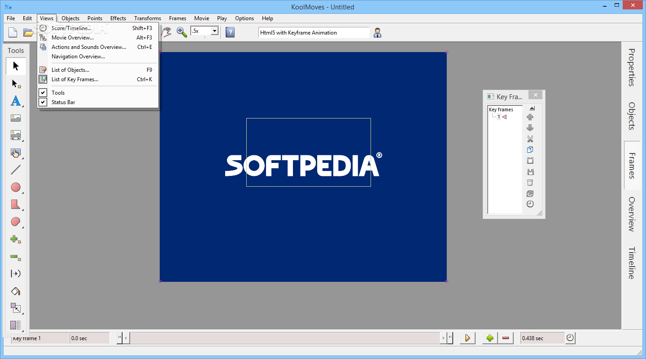Open export type Html5 Keyframe Animation box

(314, 32)
